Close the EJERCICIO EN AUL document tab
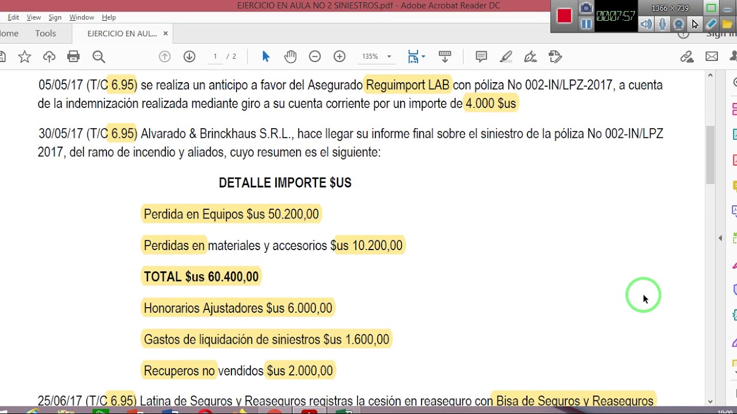Image resolution: width=737 pixels, height=414 pixels. pos(165,33)
